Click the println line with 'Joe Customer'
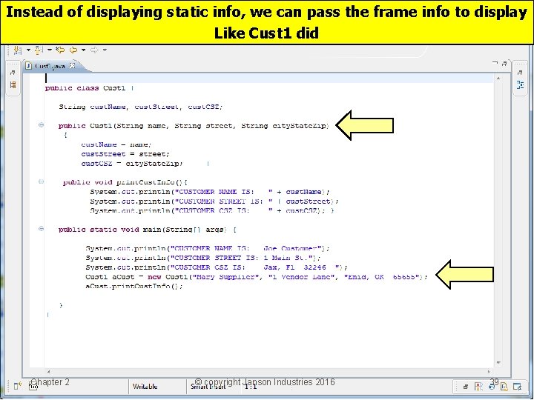Viewport: 534px width, 400px height. [208, 248]
